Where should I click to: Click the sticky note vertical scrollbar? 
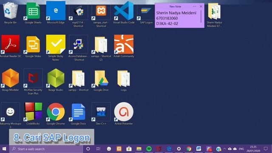pos(201,16)
